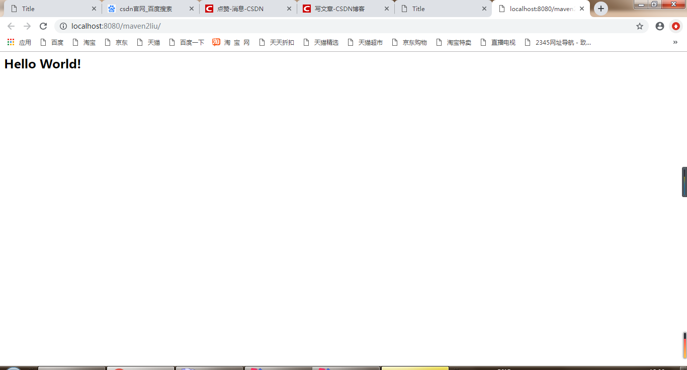The image size is (687, 370).
Task: Open the Chrome profile account icon
Action: click(x=660, y=26)
